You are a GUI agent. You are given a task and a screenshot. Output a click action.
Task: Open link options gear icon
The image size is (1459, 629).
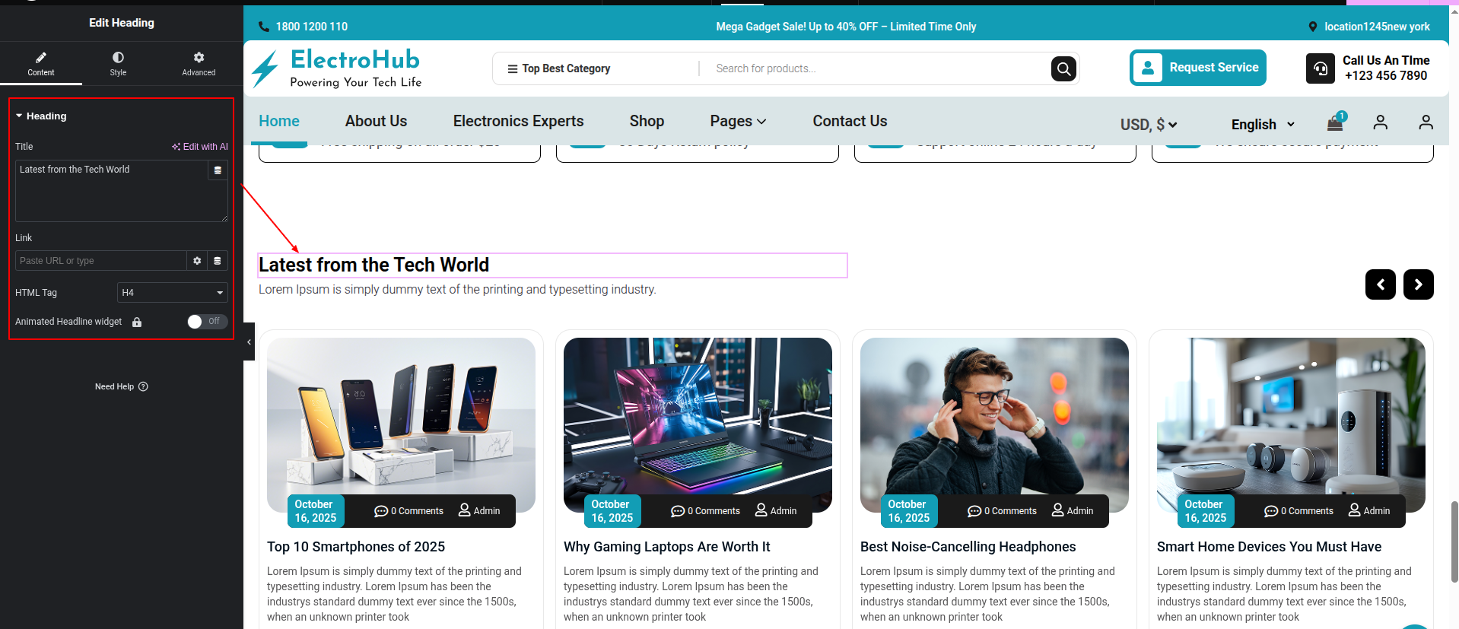(197, 261)
